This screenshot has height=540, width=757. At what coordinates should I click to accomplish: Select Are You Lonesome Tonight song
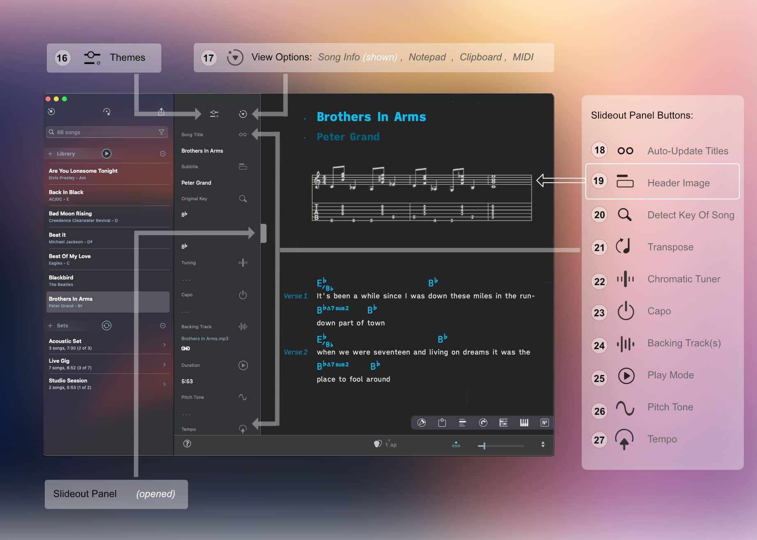coord(108,174)
